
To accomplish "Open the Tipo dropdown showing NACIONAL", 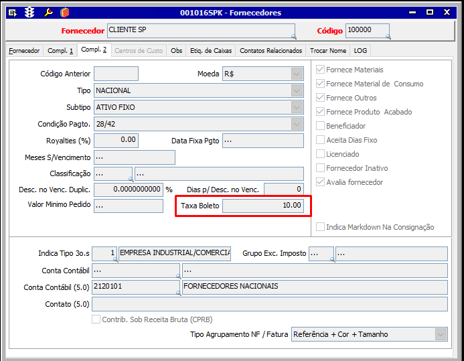I will pyautogui.click(x=297, y=90).
